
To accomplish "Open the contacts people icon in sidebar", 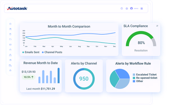I will pyautogui.click(x=10, y=29).
